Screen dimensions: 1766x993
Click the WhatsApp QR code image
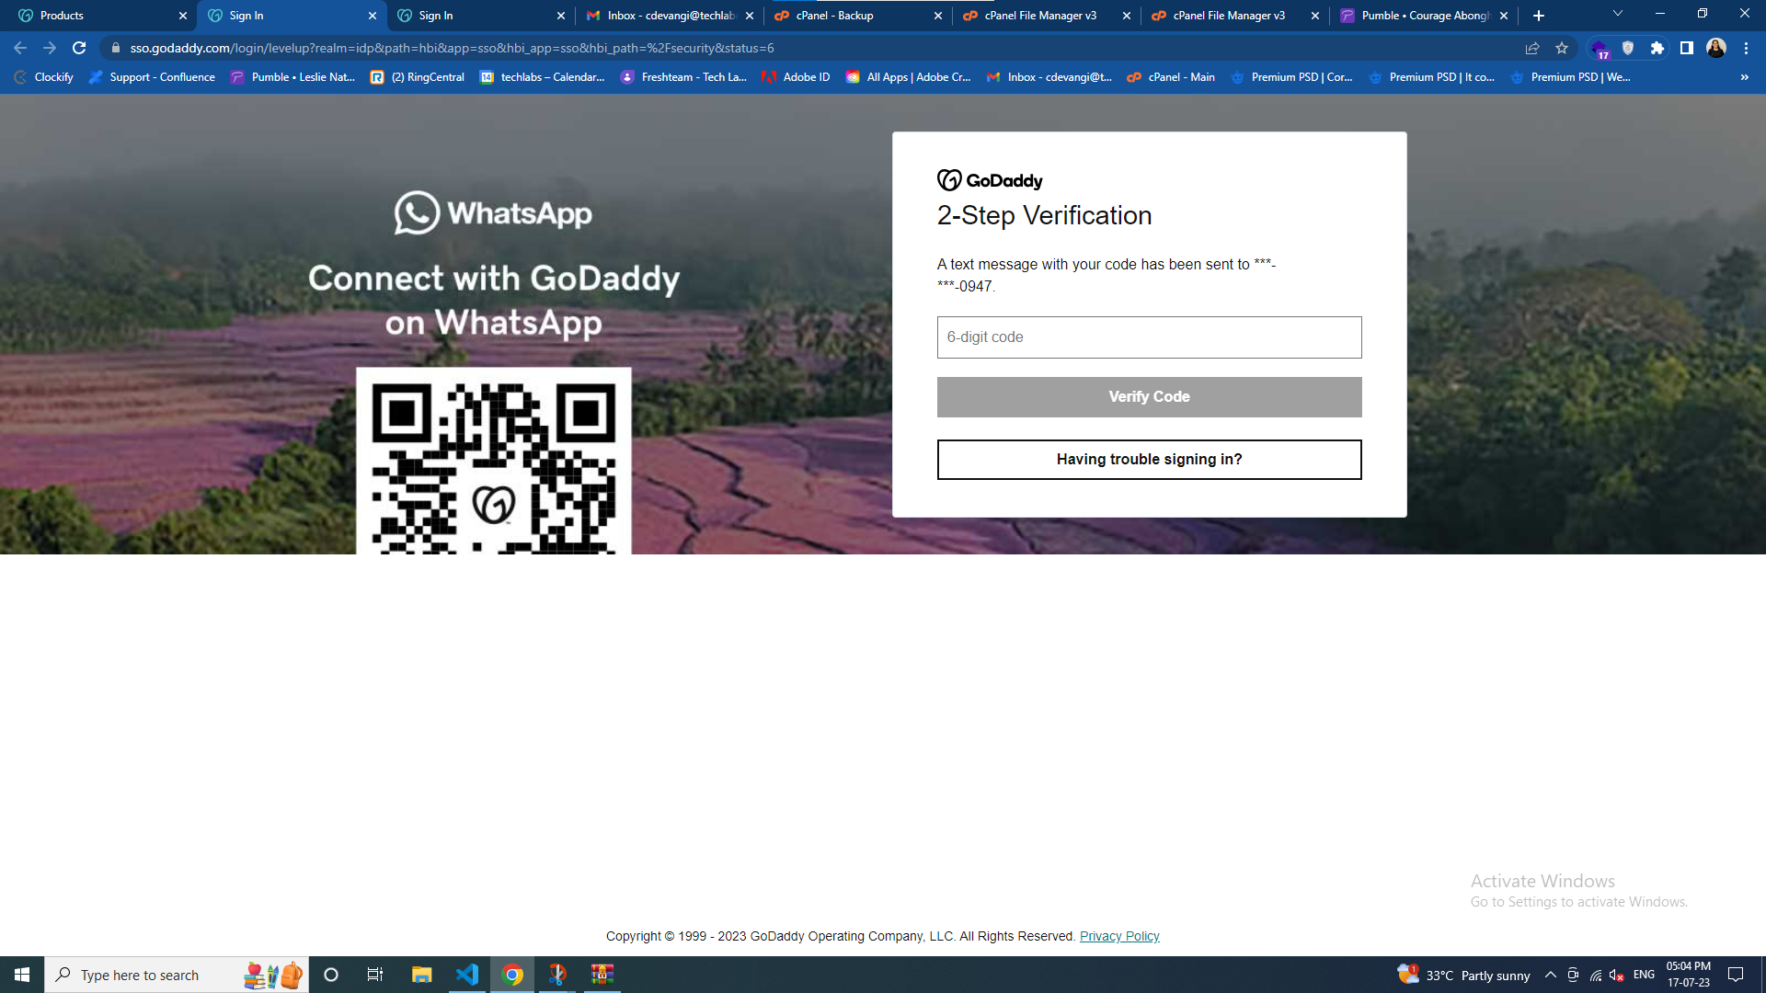tap(494, 462)
